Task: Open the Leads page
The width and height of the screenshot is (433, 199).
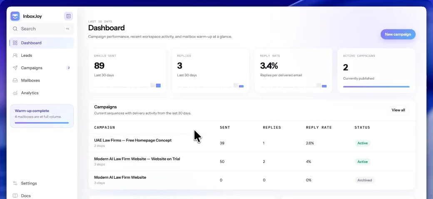Action: pos(42,55)
